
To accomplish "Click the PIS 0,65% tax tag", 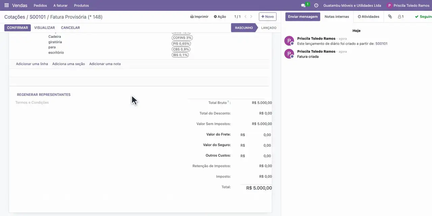I will pos(181,44).
